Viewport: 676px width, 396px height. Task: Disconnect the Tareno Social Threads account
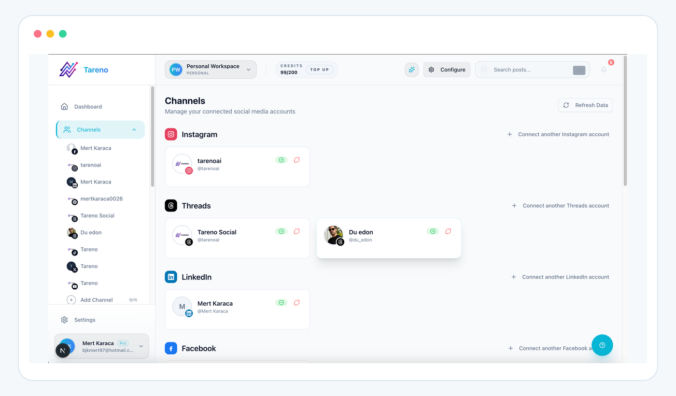pyautogui.click(x=297, y=231)
